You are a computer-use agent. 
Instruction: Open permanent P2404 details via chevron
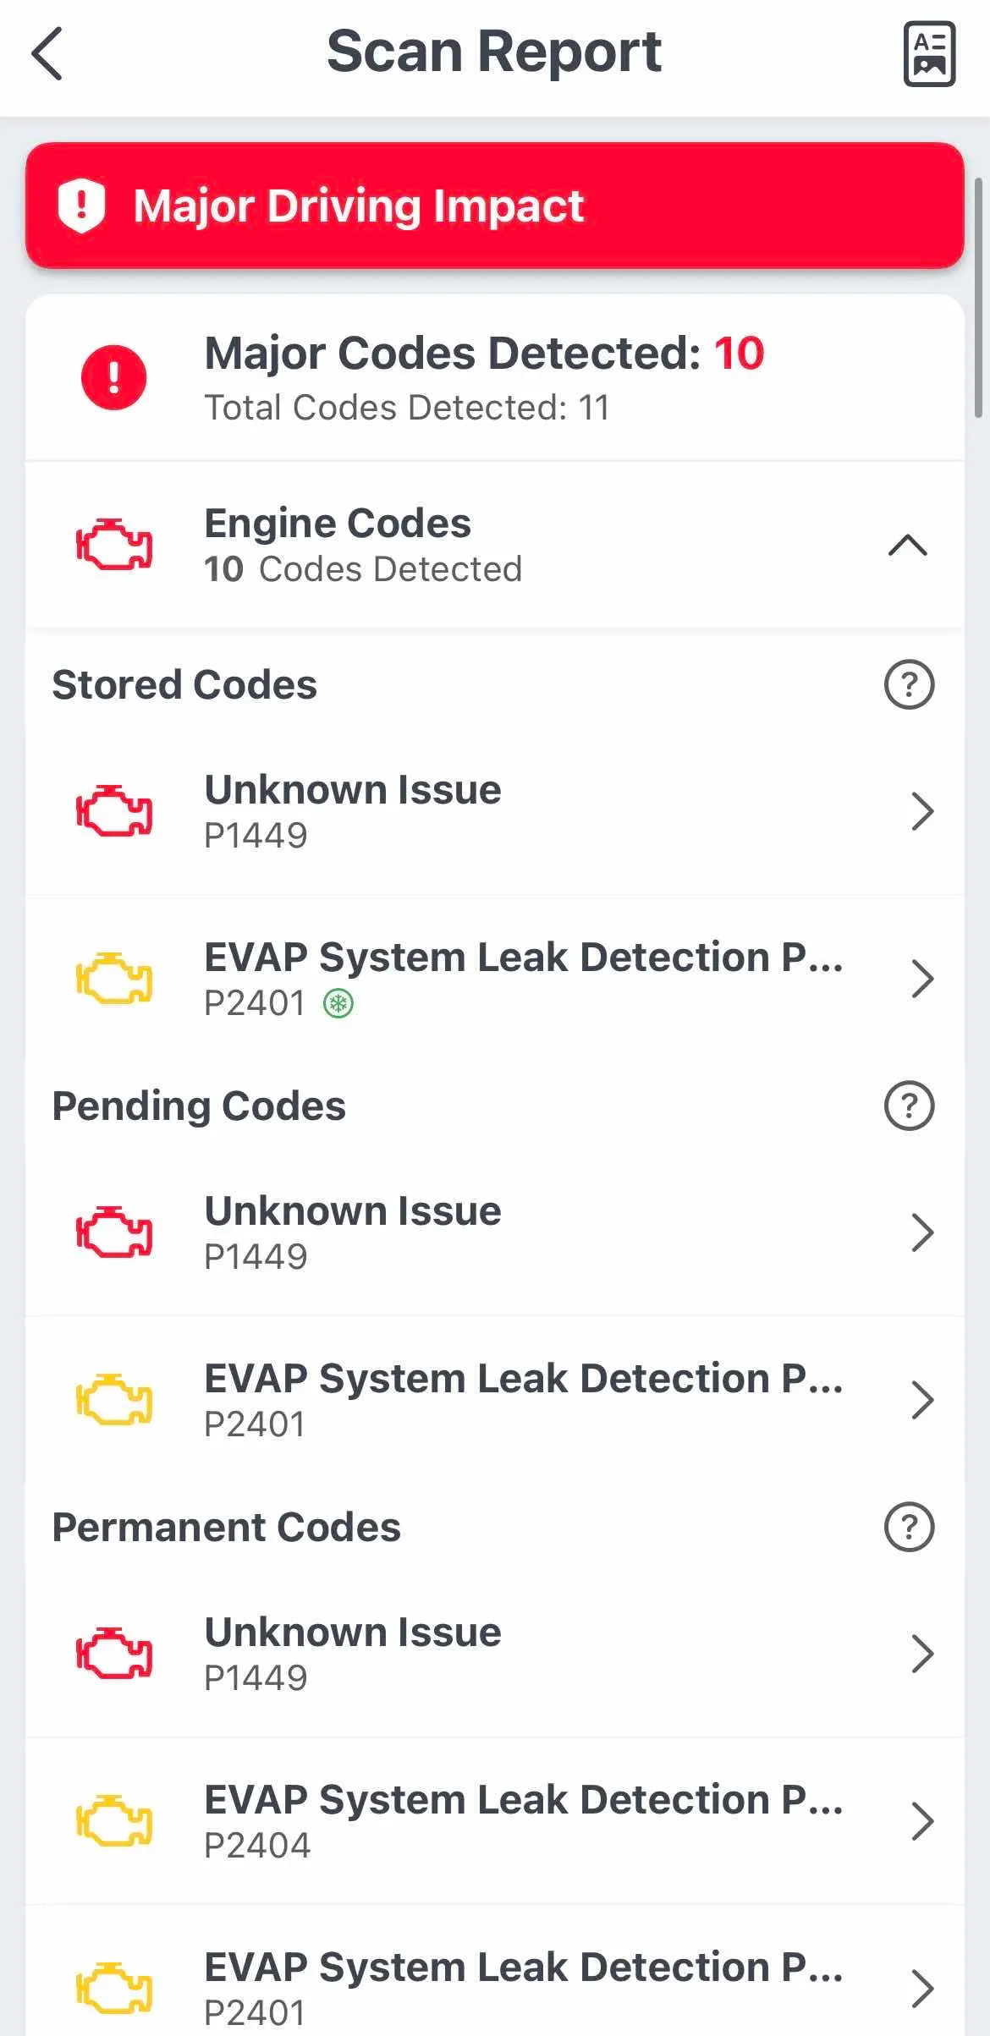921,1821
